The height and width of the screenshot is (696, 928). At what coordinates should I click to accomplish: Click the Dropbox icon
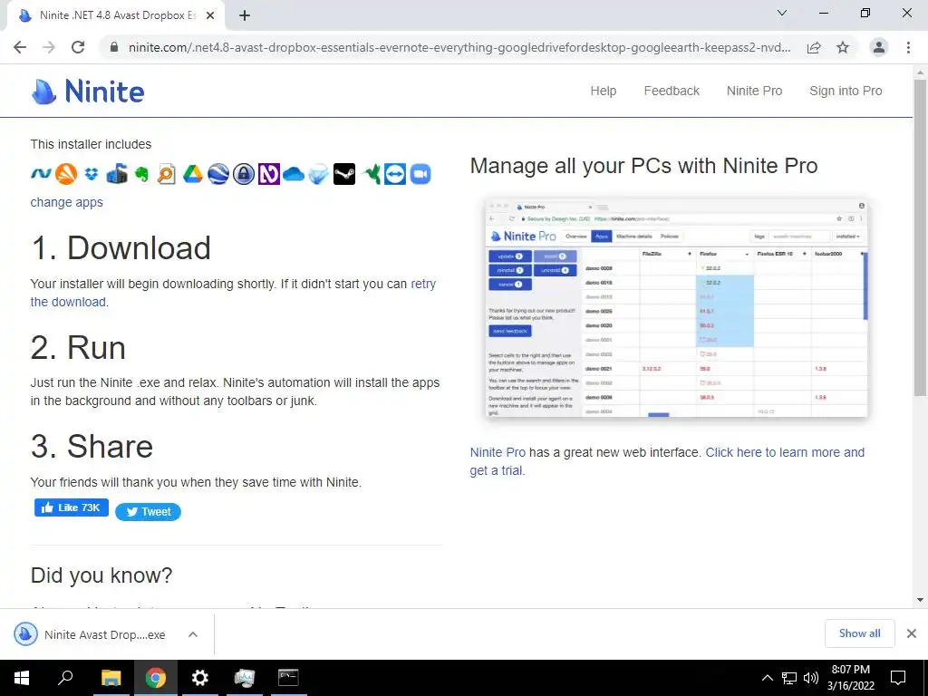point(92,174)
